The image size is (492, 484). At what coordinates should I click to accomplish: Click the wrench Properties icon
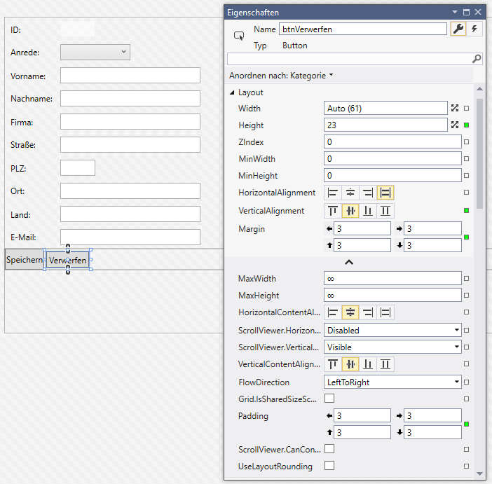(459, 29)
